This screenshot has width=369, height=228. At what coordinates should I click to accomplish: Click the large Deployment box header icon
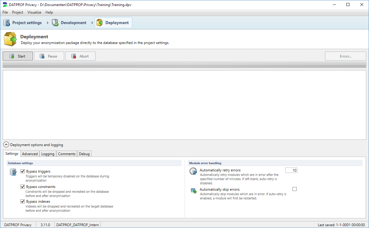tap(10, 39)
